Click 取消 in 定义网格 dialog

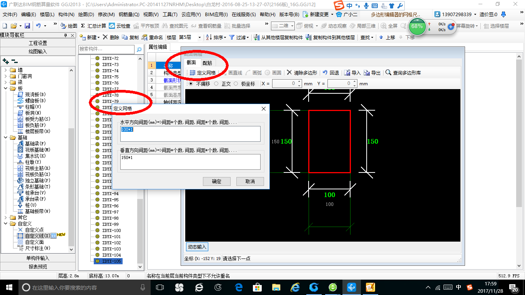(250, 181)
